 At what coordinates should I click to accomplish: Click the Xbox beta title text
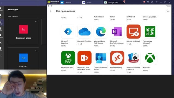click(x=147, y=68)
